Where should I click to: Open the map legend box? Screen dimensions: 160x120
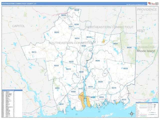click(147, 109)
